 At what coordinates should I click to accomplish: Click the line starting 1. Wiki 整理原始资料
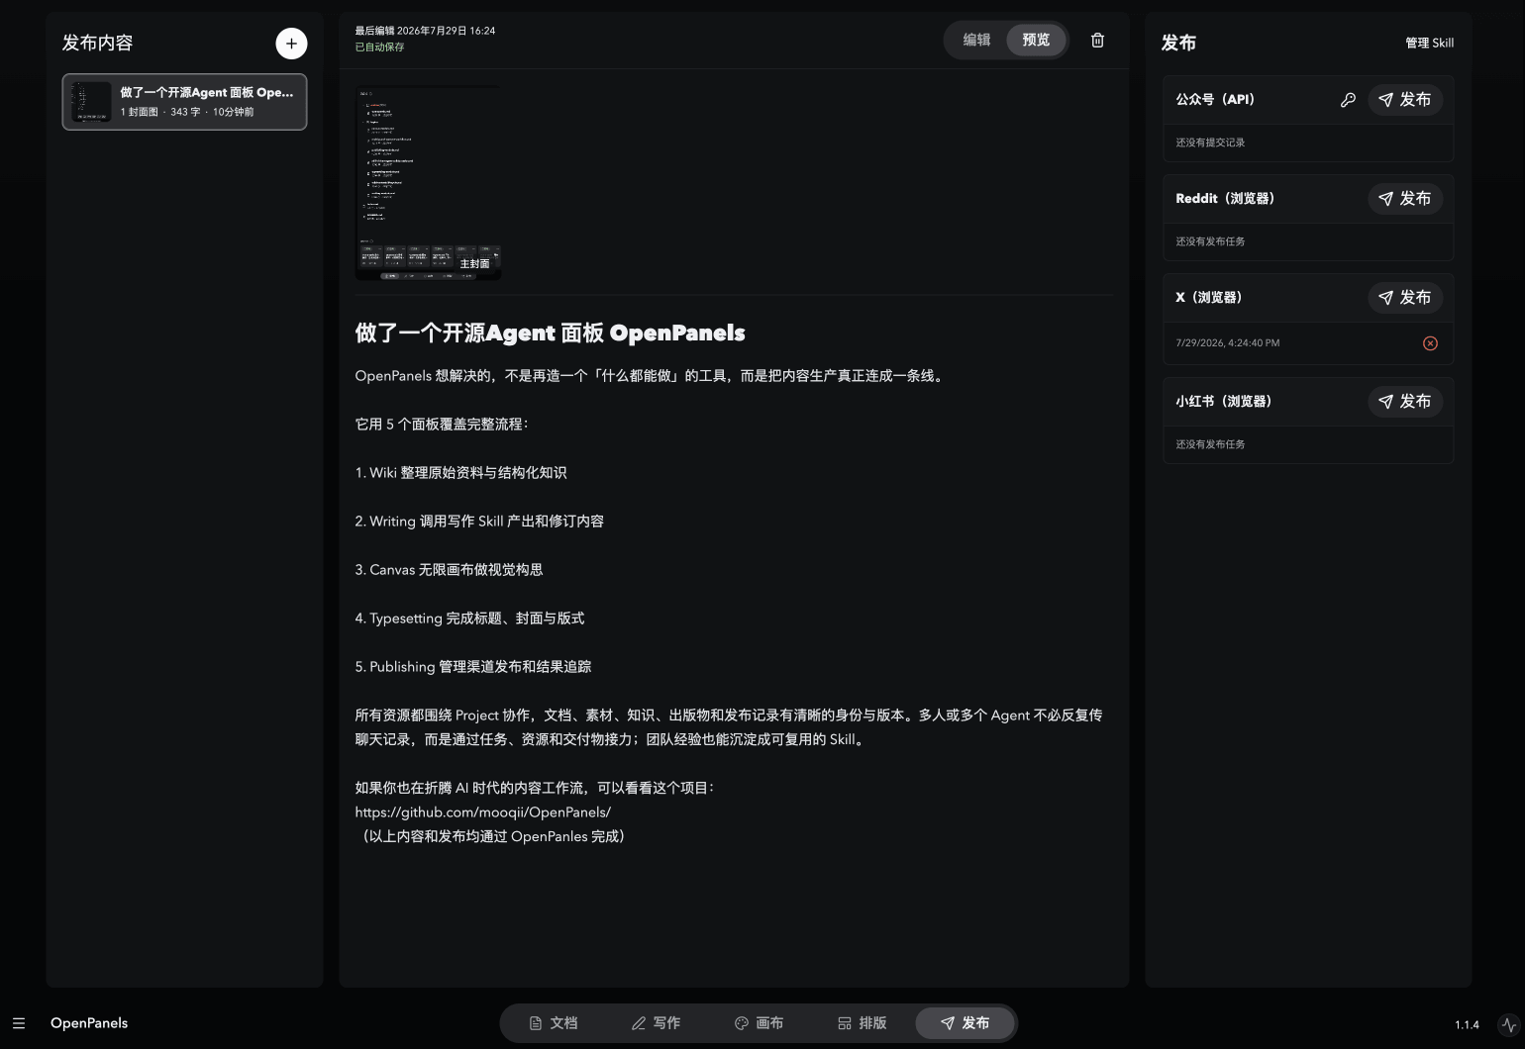pos(461,473)
